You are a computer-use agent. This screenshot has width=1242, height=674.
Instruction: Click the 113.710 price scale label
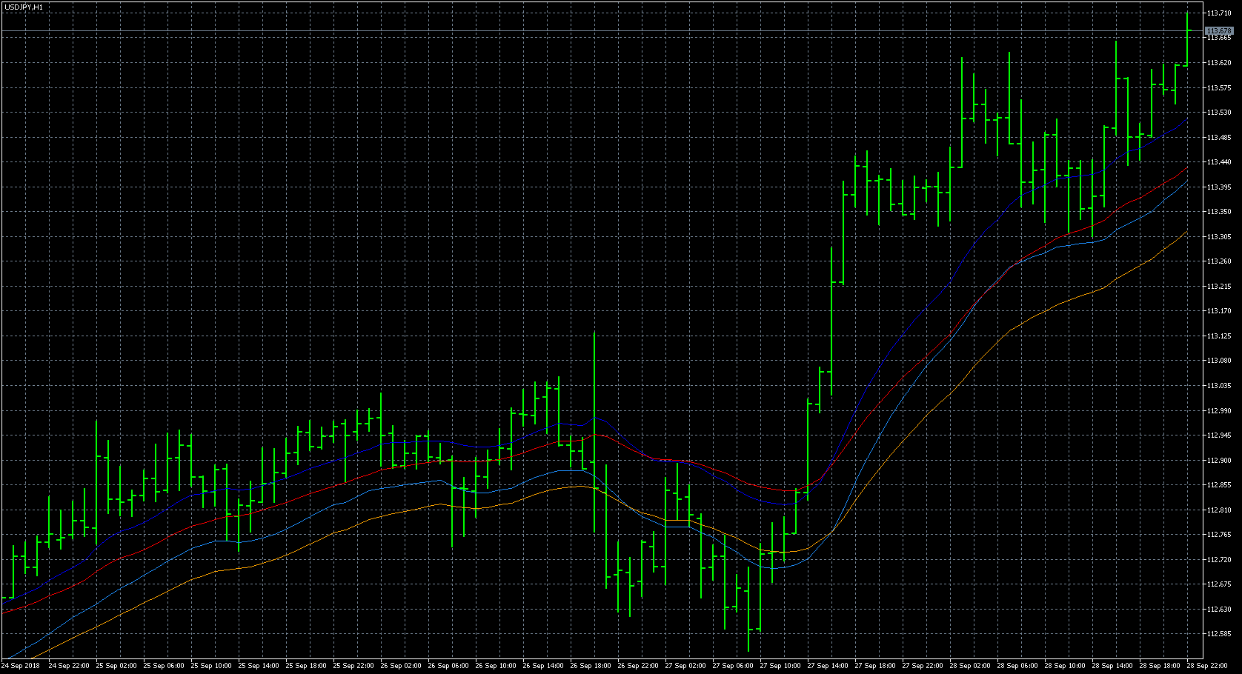1219,13
